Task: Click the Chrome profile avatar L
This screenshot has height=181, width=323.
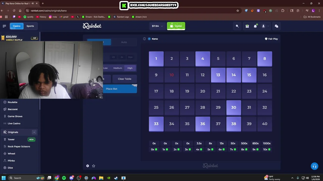Action: [x=313, y=11]
